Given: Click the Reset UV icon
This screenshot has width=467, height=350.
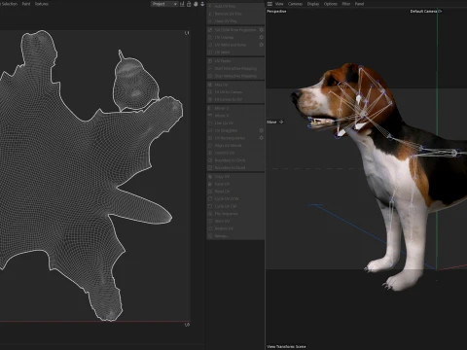Looking at the screenshot, I should tap(210, 192).
